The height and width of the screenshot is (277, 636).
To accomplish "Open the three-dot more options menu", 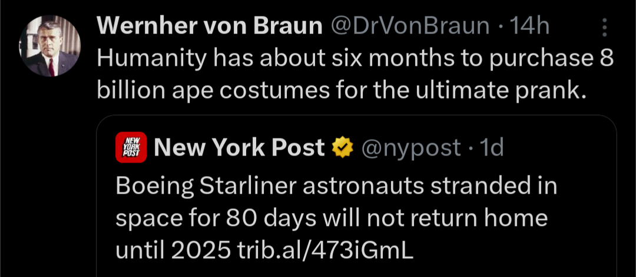I will pos(604,27).
